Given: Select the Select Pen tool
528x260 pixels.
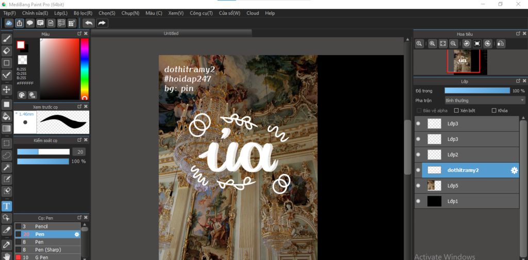Looking at the screenshot, I should pyautogui.click(x=6, y=179).
